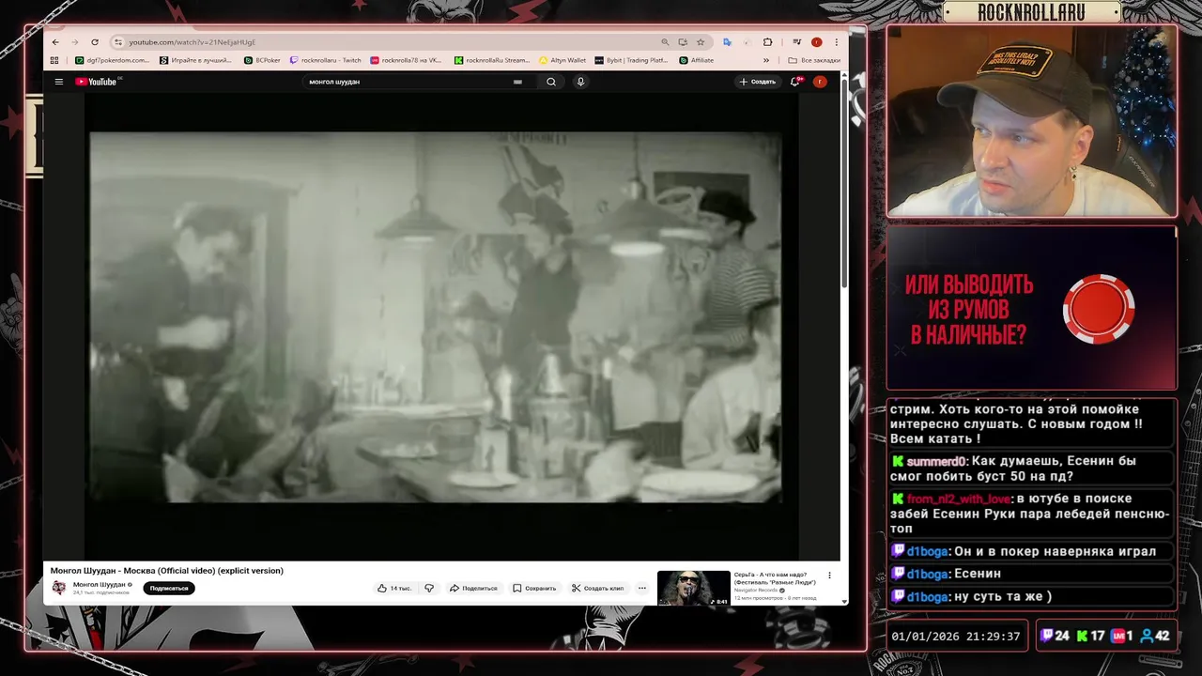Click the overlay timestamp '01/01/2026 21:29:37'
The image size is (1202, 676).
956,636
